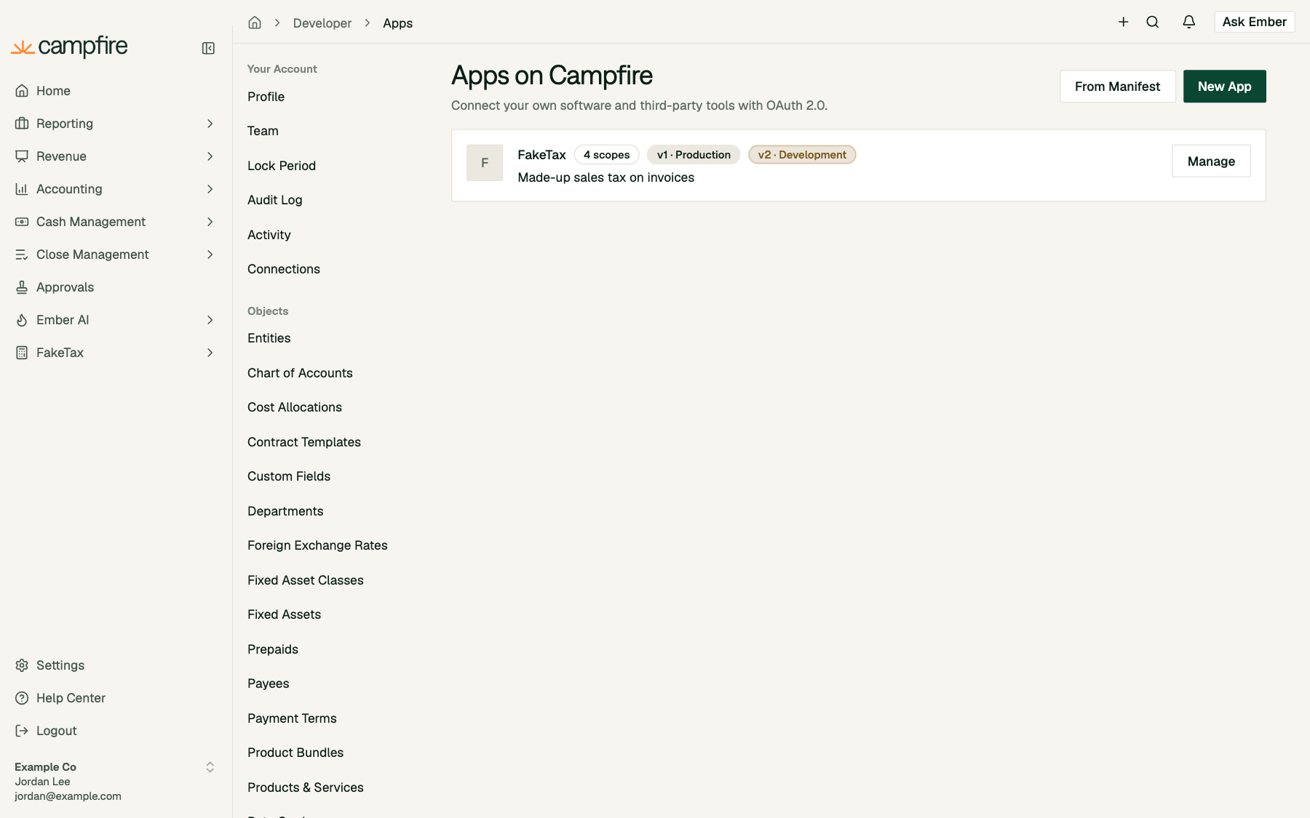The width and height of the screenshot is (1310, 818).
Task: Expand the FakeTax sidebar chevron
Action: 210,353
